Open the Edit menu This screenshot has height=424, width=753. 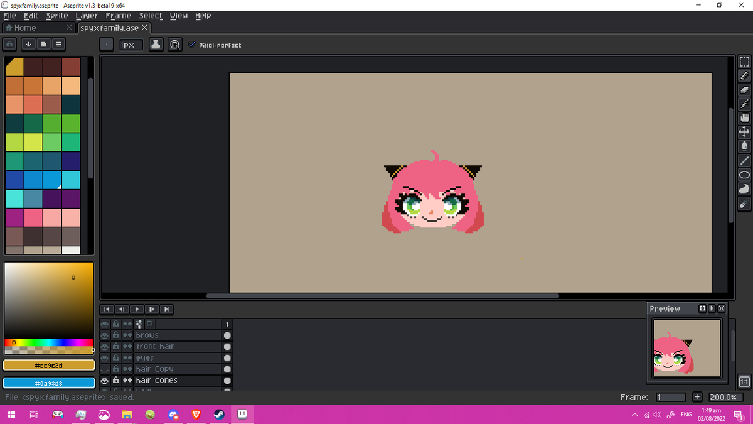point(31,16)
